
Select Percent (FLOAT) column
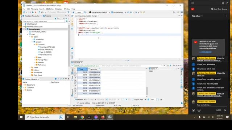coord(46,55)
